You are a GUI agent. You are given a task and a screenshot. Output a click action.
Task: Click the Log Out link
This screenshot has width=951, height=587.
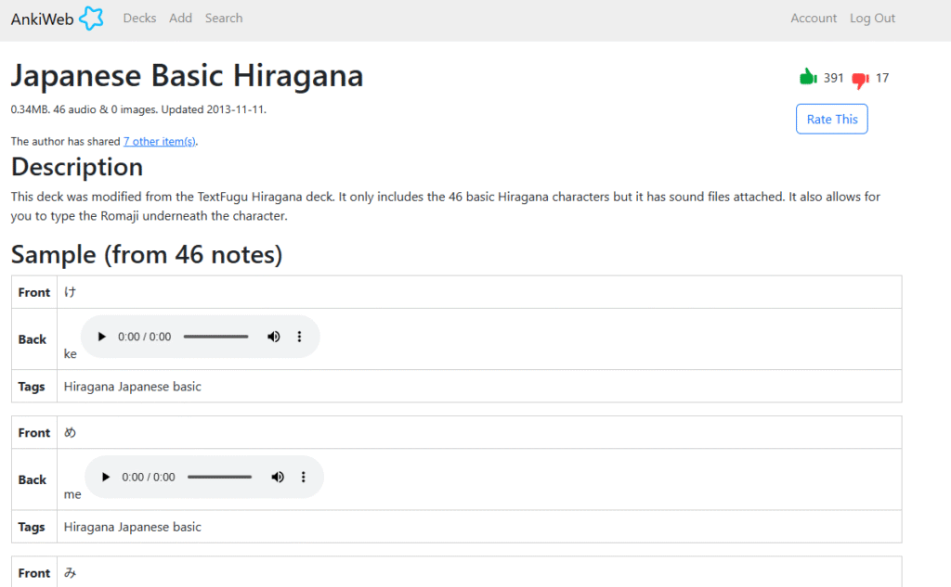(x=872, y=19)
